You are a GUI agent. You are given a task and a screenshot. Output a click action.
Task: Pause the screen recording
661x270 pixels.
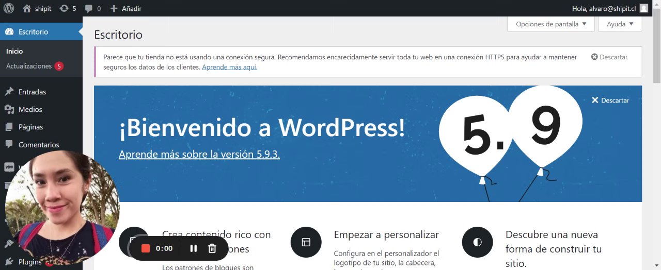[194, 248]
